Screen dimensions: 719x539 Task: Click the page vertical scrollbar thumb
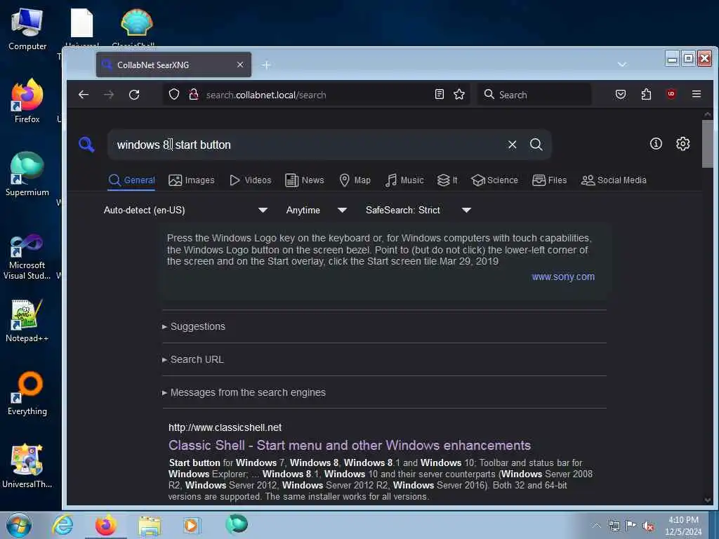[707, 143]
